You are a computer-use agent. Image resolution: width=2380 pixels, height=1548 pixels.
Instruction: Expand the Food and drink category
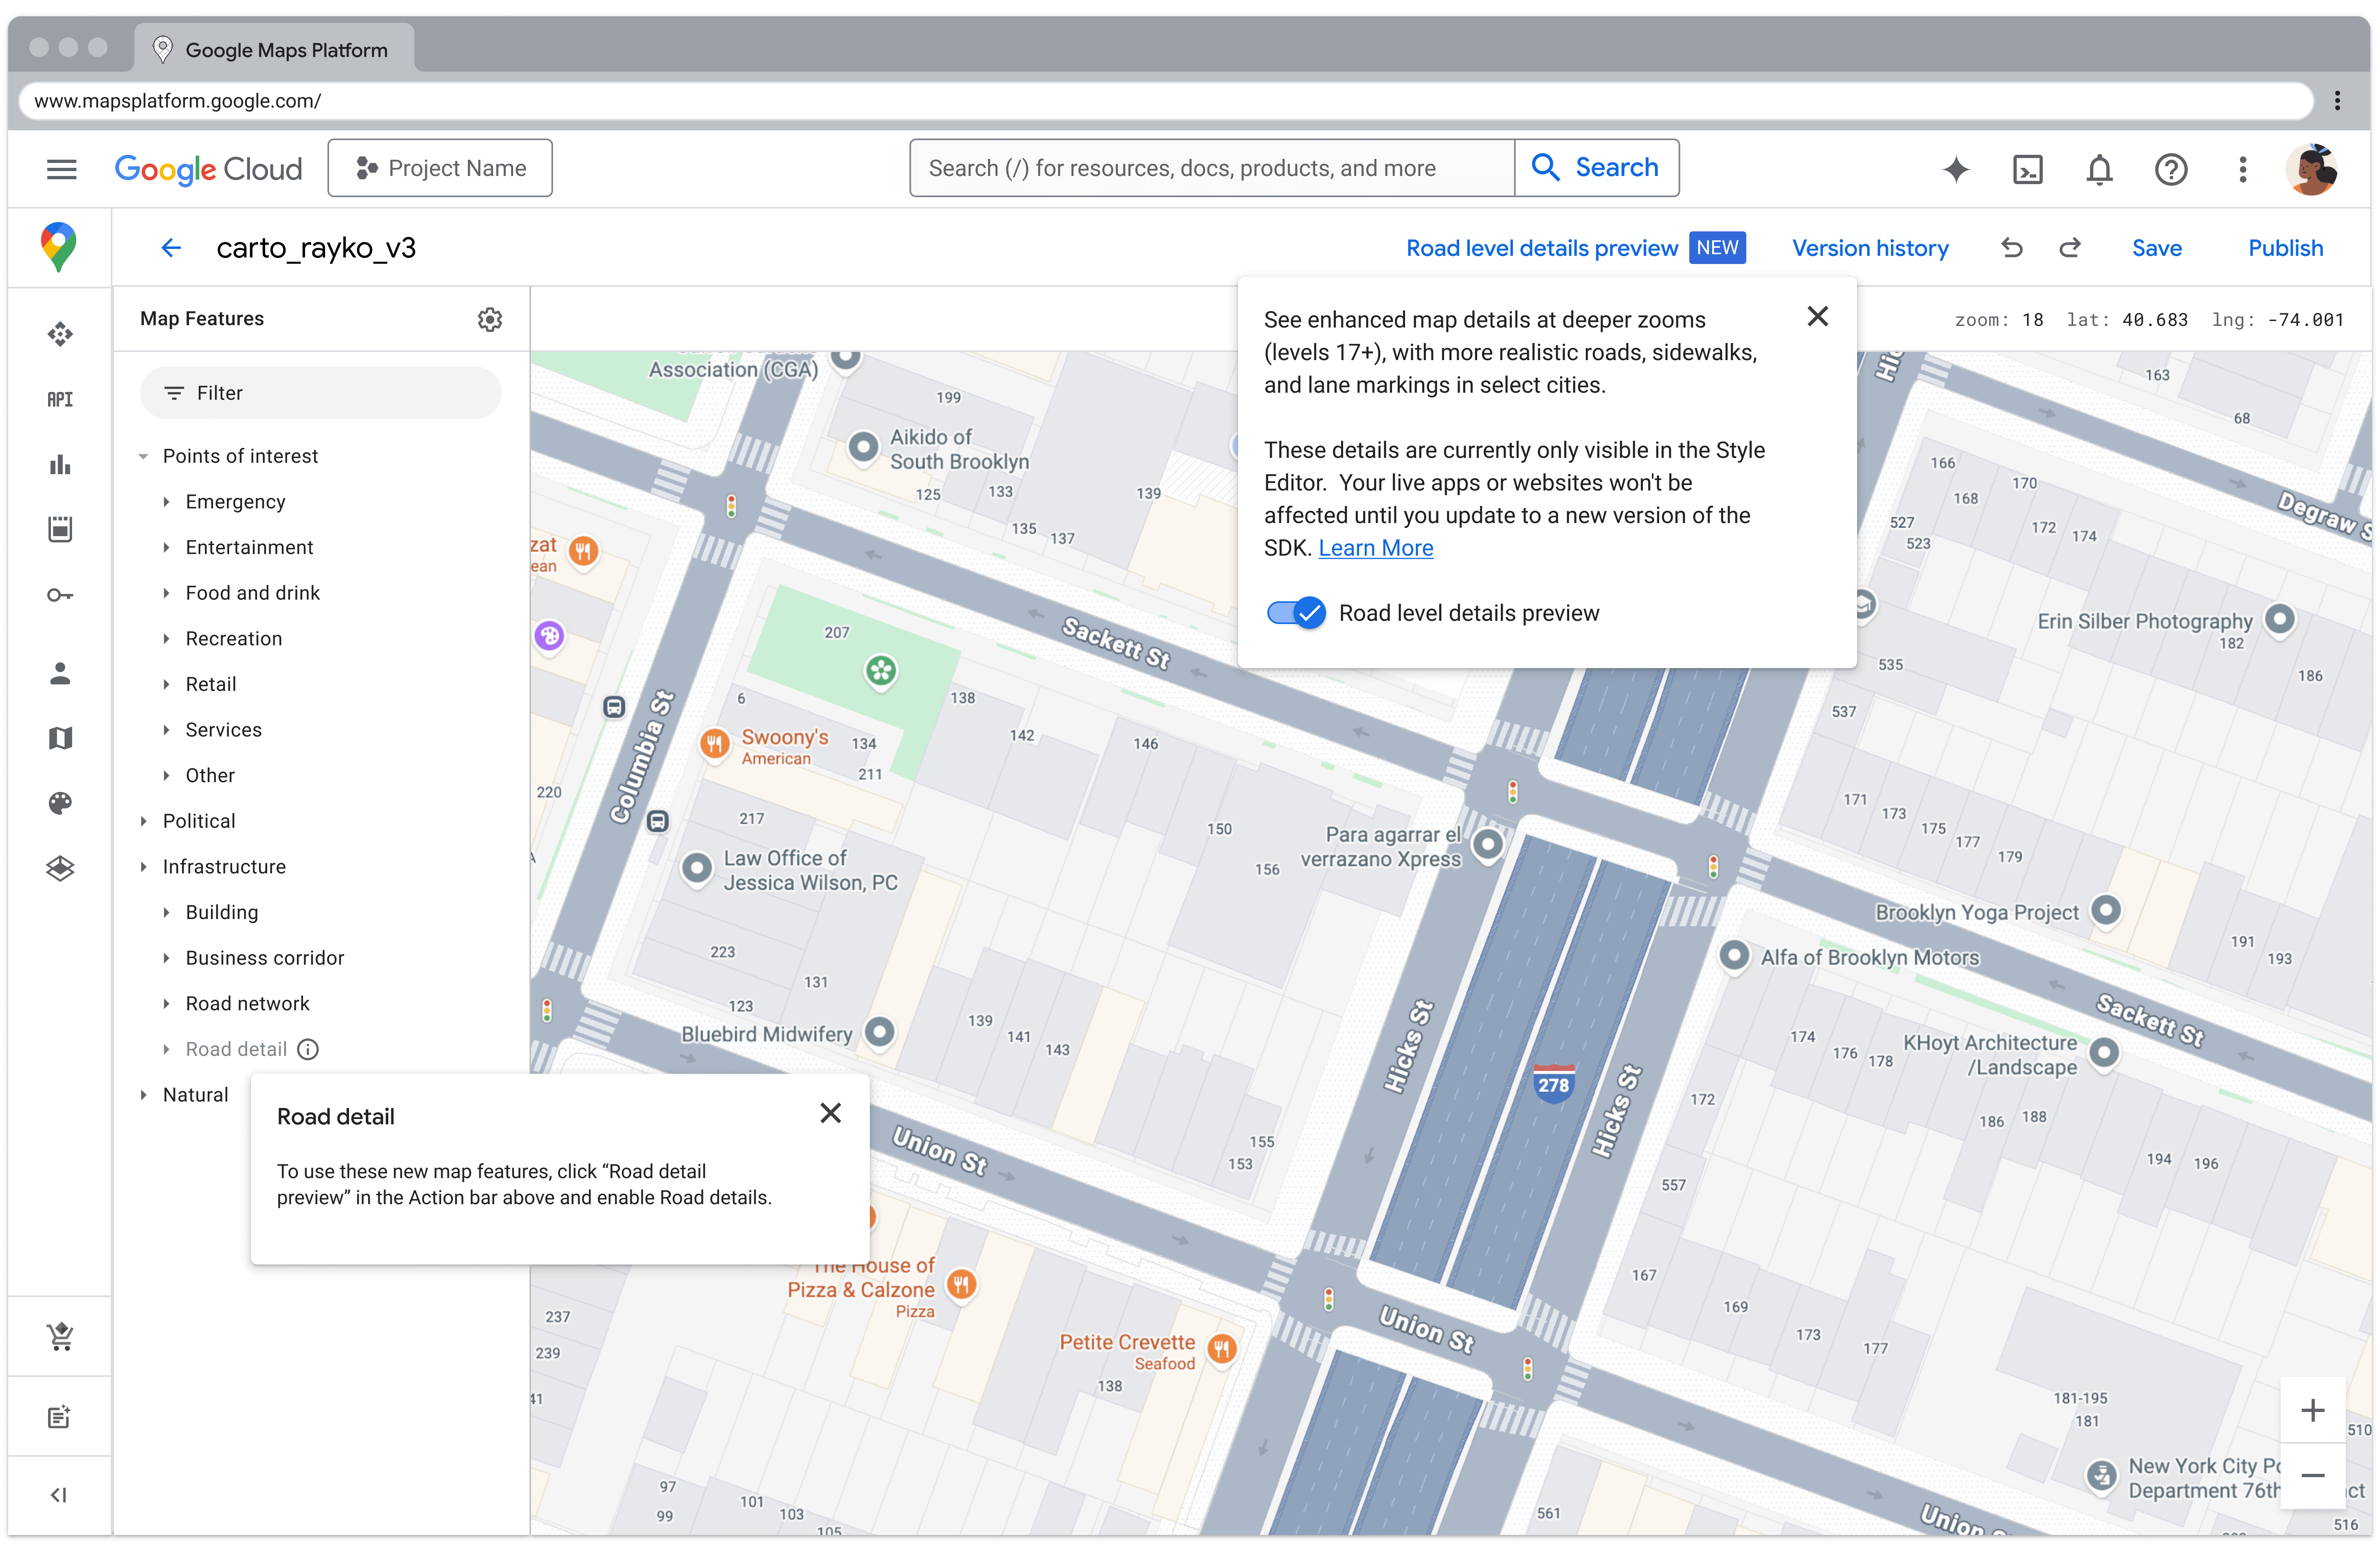pos(166,593)
